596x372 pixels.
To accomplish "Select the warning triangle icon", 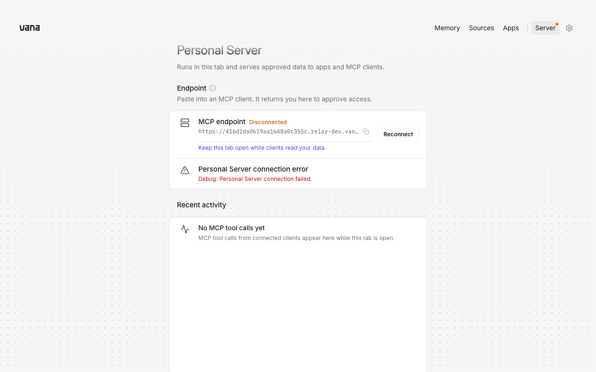I will click(185, 170).
